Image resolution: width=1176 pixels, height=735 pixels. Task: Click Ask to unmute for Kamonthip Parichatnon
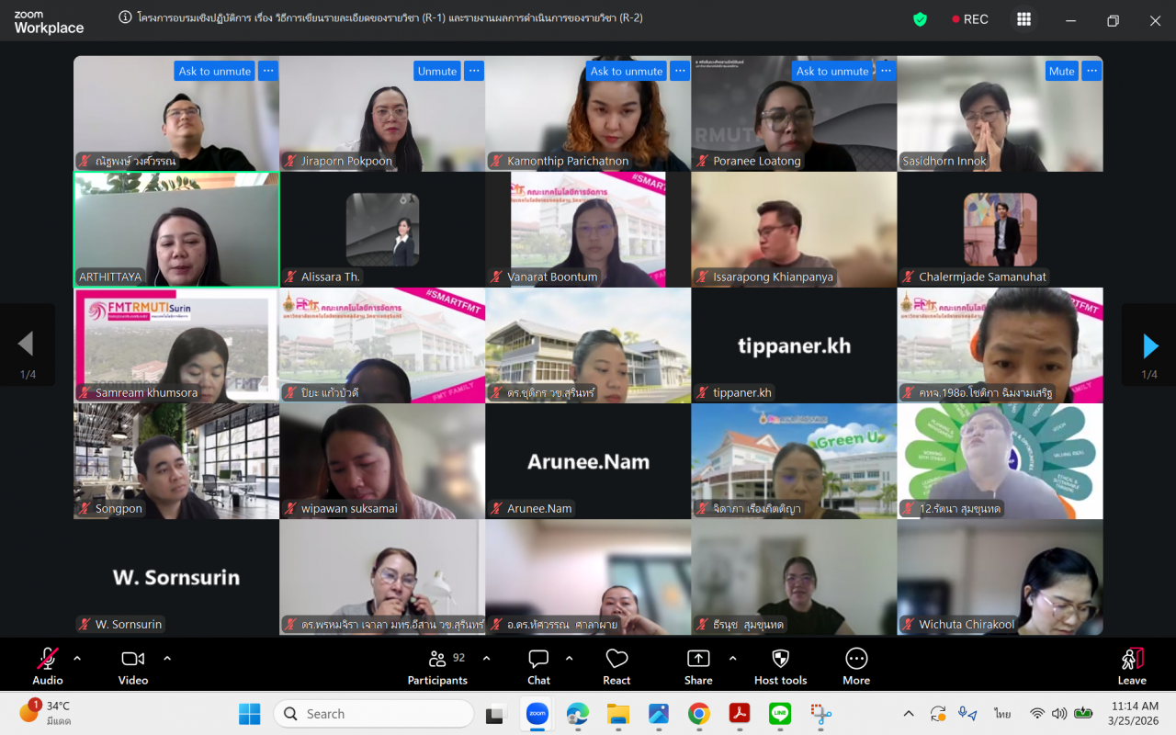coord(626,71)
